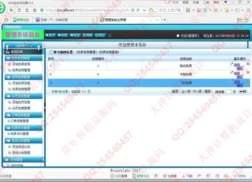Viewport: 252px width, 182px height.
Task: Toggle speaker mute icon in status bar
Action: pos(226,176)
